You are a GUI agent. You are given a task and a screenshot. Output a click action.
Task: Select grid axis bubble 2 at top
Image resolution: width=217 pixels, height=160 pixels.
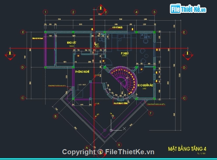(x=73, y=12)
